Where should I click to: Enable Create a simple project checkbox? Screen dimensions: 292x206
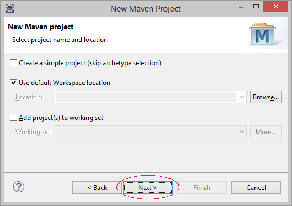pos(13,63)
